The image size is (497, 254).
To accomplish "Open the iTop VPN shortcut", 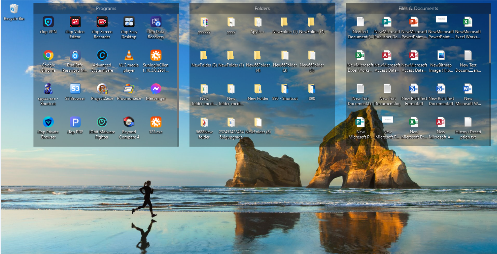I will coord(48,22).
